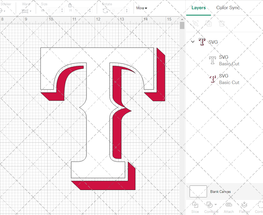Collapse the SVG group layer

[193, 42]
